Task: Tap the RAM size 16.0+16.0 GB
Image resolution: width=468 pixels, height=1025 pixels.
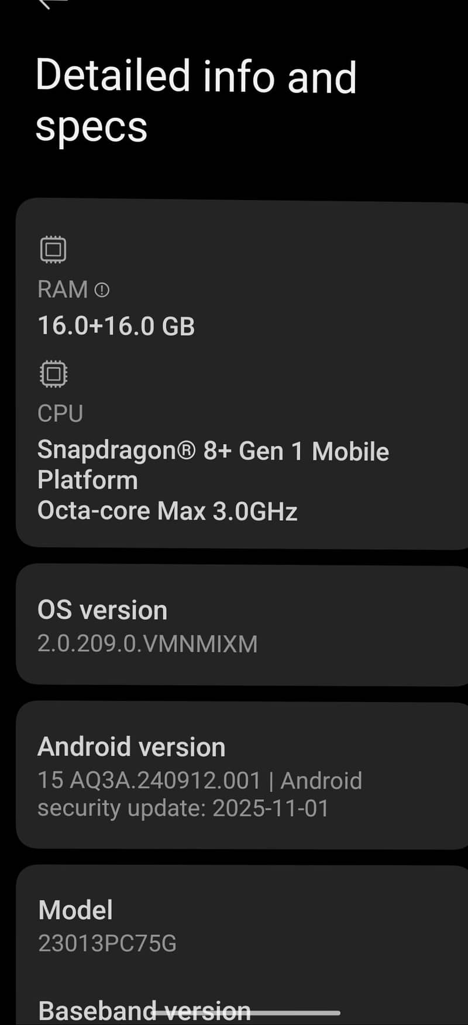Action: coord(116,326)
